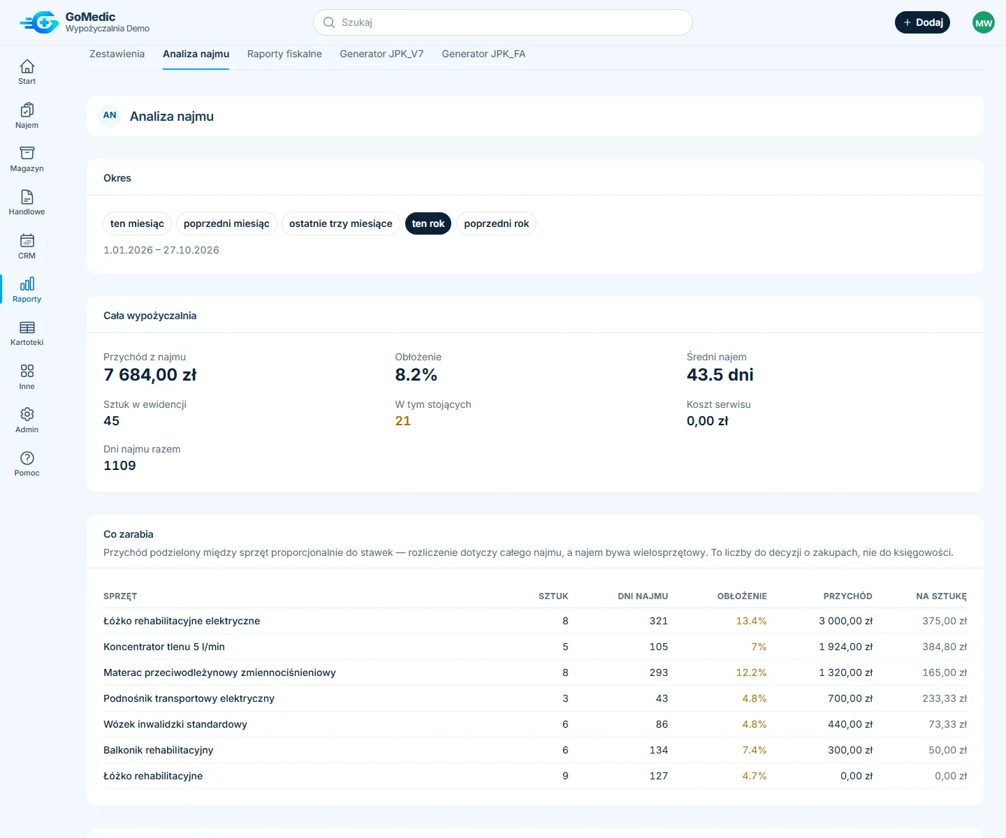
Task: Click the PRZYCHÓD column header
Action: (x=847, y=596)
